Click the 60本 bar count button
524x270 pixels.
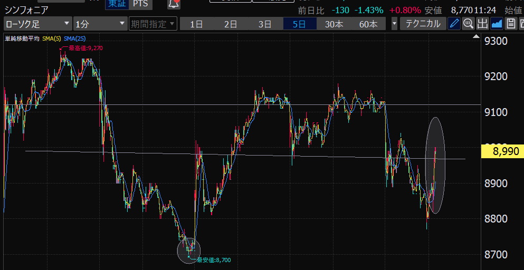[368, 24]
